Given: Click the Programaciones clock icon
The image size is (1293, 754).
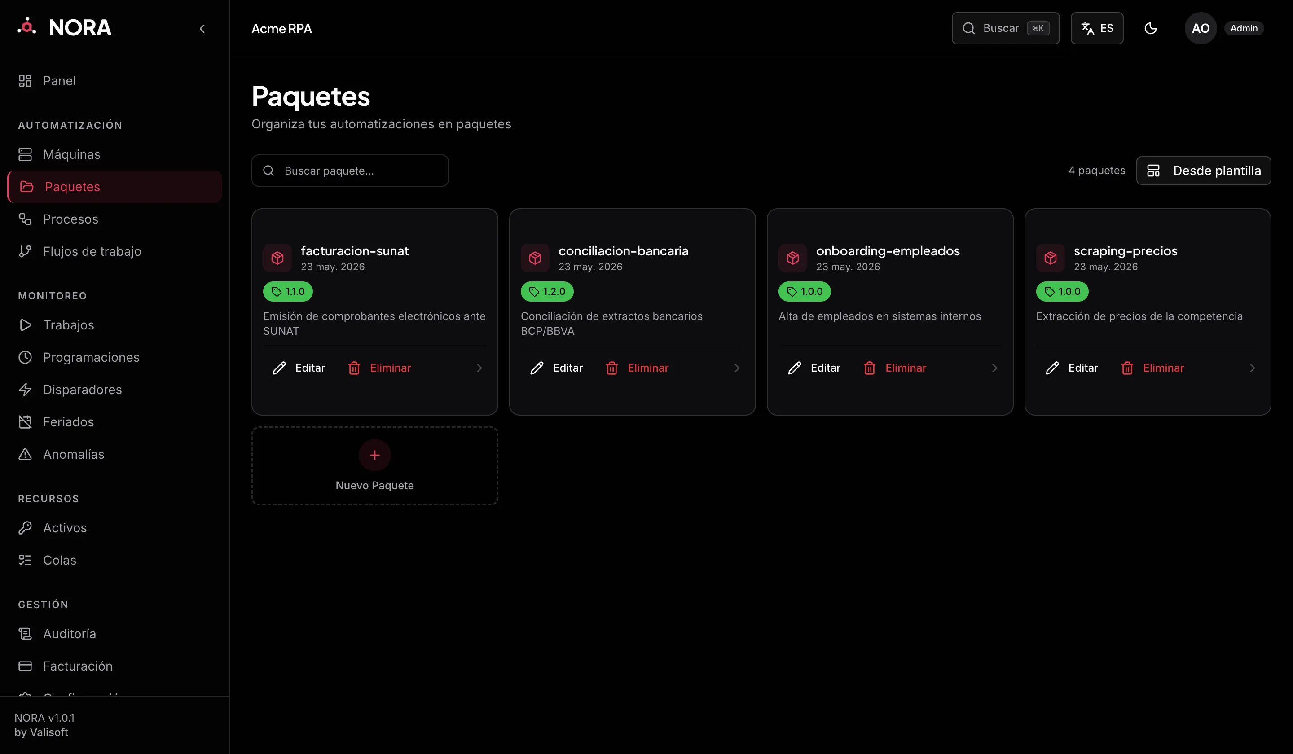Looking at the screenshot, I should [x=25, y=358].
